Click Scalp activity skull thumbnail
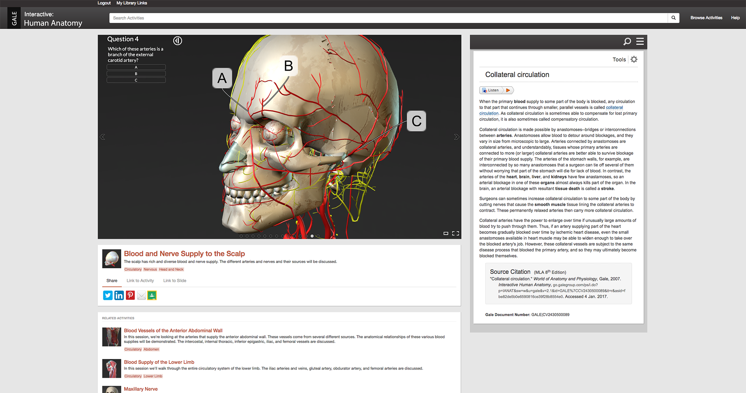 [112, 259]
